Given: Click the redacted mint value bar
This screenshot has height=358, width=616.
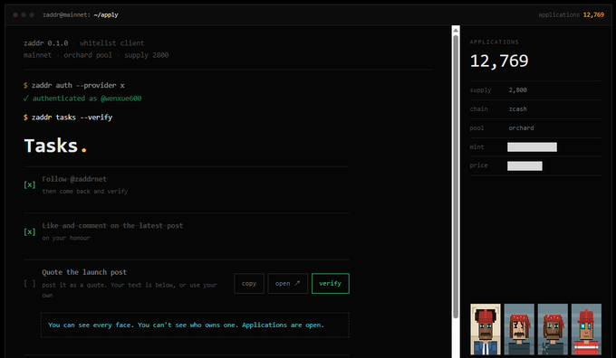Looking at the screenshot, I should [x=532, y=147].
